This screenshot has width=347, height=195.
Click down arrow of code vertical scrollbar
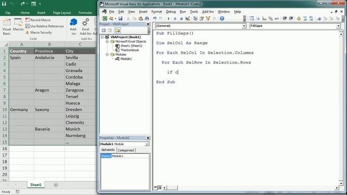pos(341,183)
